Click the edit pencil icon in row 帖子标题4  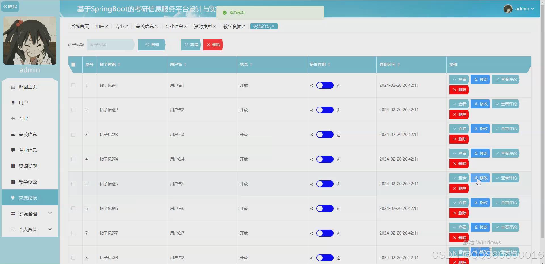(338, 159)
